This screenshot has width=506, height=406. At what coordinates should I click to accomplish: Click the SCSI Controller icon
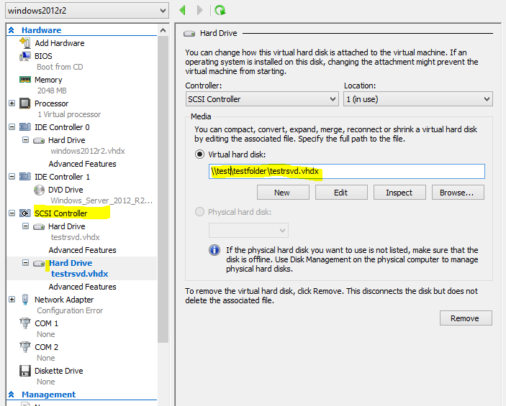(x=25, y=213)
